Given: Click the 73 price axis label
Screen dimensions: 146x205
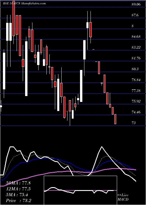Looking at the screenshot, I should [134, 123].
